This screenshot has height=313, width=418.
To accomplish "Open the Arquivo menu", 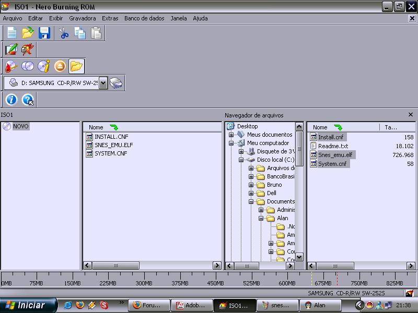I will [12, 18].
